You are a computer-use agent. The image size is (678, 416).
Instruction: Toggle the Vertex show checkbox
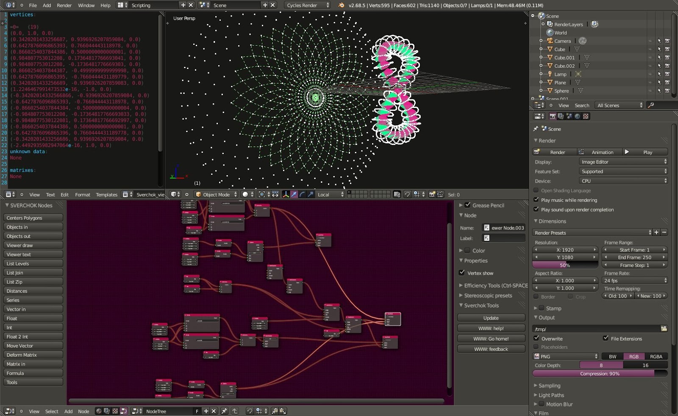coord(462,273)
